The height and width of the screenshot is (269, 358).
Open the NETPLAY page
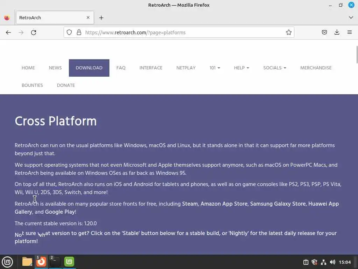[x=186, y=68]
